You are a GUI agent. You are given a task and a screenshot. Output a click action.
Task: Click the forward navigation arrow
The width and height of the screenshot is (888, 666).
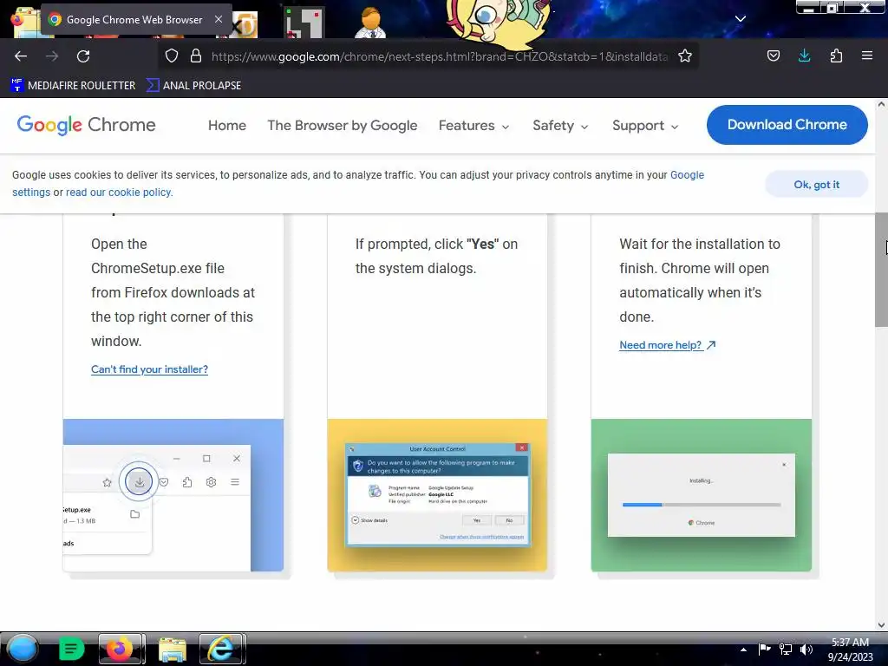[x=52, y=56]
